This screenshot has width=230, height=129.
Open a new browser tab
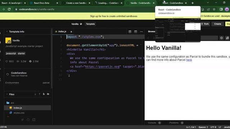point(193,3)
